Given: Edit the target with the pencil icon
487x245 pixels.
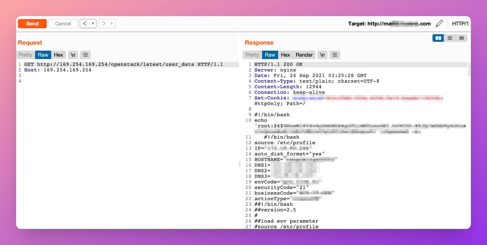Looking at the screenshot, I should 439,23.
